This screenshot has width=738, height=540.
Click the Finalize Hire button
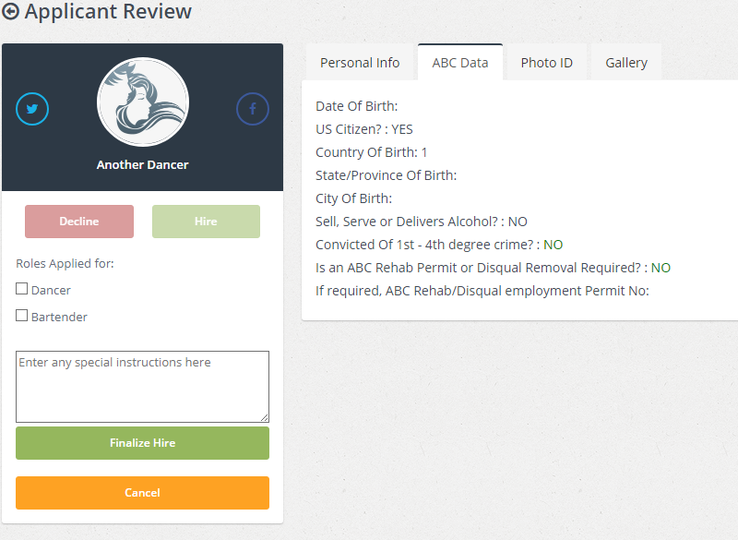click(x=142, y=443)
